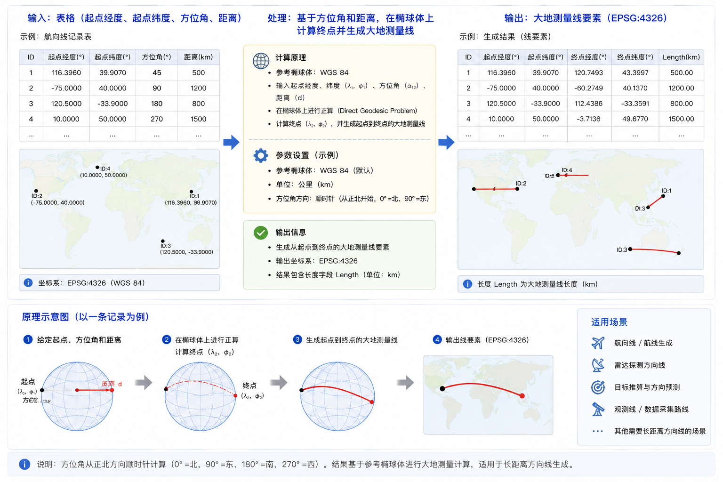Image resolution: width=723 pixels, height=482 pixels.
Task: Select the 方位角 value 270 in input row 4
Action: (157, 119)
